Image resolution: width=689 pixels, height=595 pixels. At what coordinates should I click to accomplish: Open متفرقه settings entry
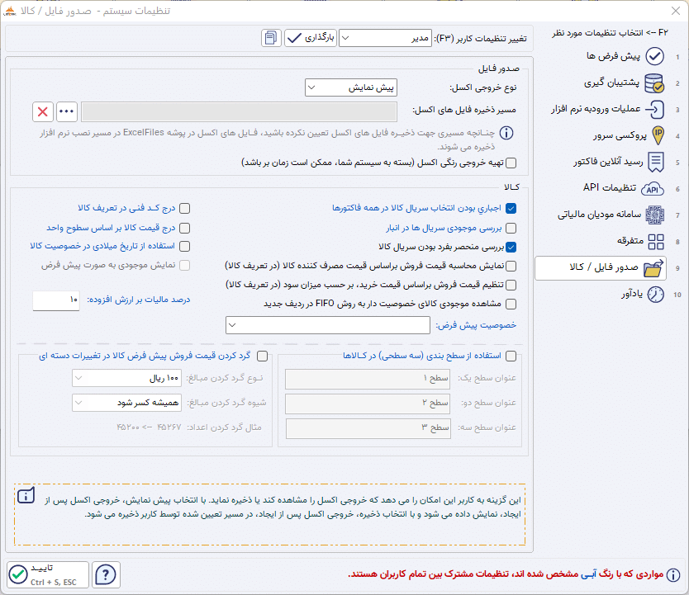click(630, 241)
